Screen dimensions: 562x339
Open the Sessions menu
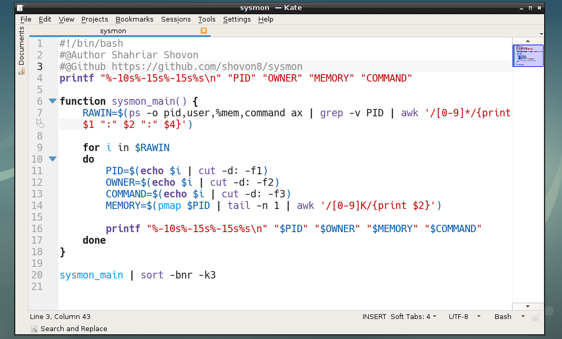[x=176, y=19]
